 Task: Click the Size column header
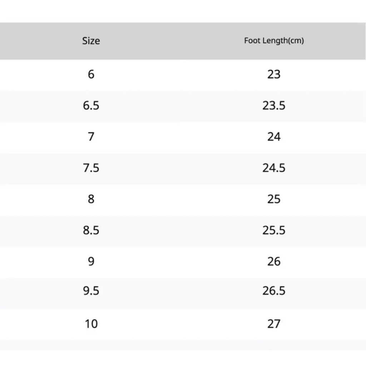91,41
